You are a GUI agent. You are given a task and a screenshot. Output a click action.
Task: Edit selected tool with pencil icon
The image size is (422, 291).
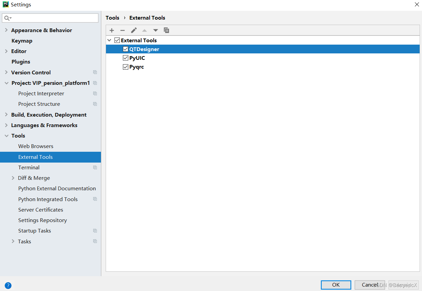pos(134,30)
